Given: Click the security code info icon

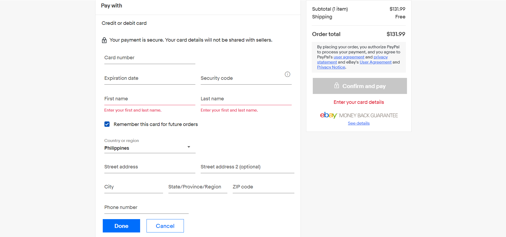Looking at the screenshot, I should 287,74.
